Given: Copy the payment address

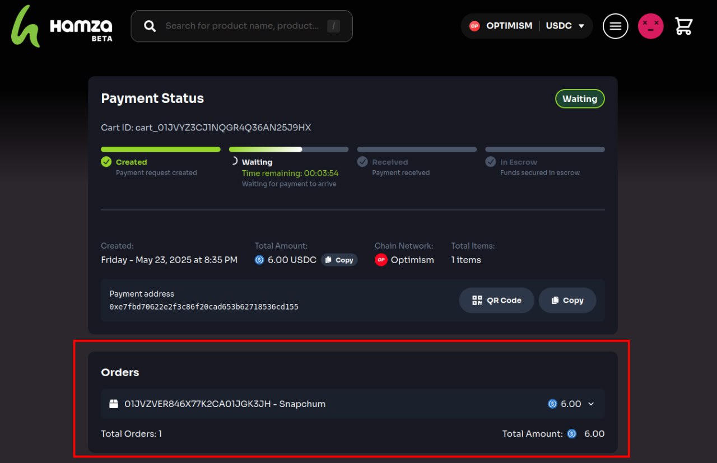Looking at the screenshot, I should pyautogui.click(x=567, y=300).
